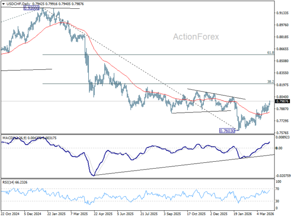The image size is (291, 218).
Task: Click the 0.91335 price axis value
Action: point(282,13)
